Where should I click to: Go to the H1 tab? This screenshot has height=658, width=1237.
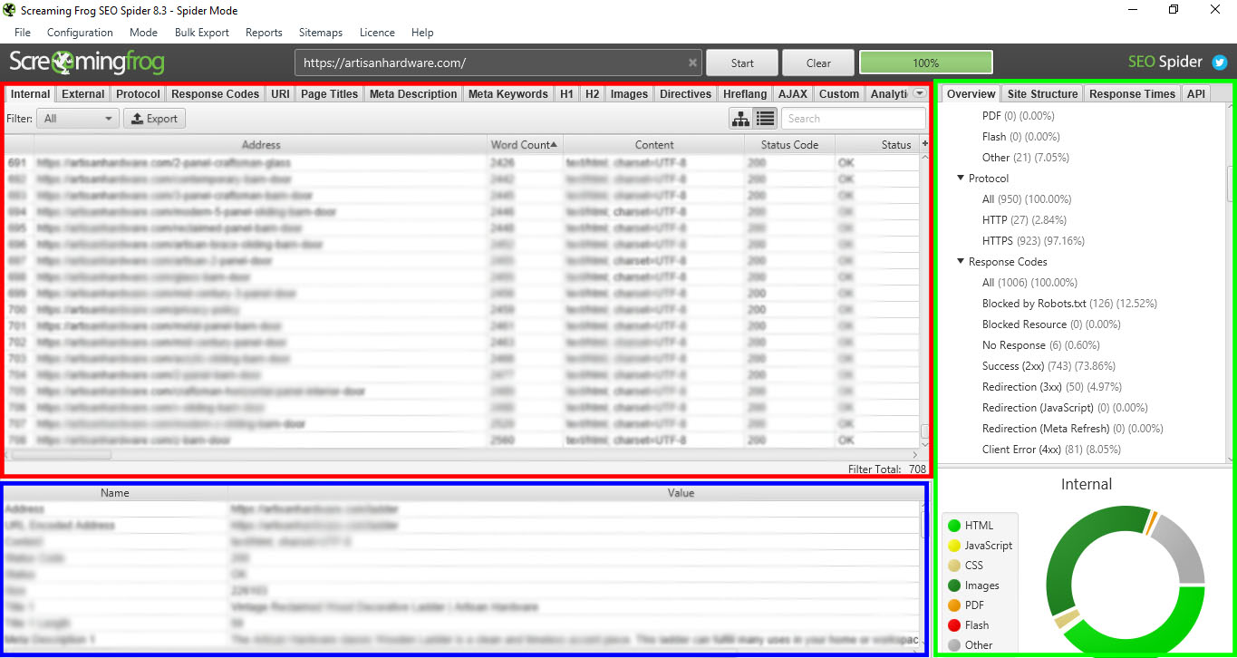point(566,94)
